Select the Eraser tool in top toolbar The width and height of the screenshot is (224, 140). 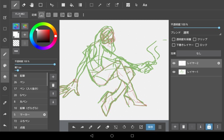(x=24, y=5)
